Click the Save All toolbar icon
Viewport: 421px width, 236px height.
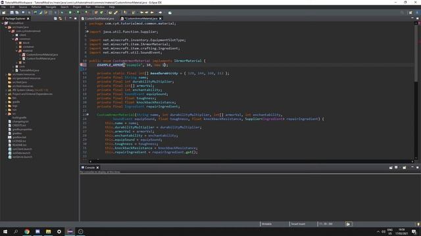pos(16,12)
